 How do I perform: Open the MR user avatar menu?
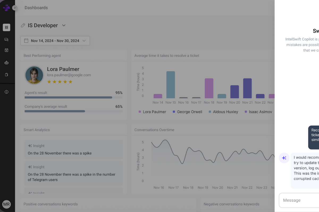tap(7, 204)
